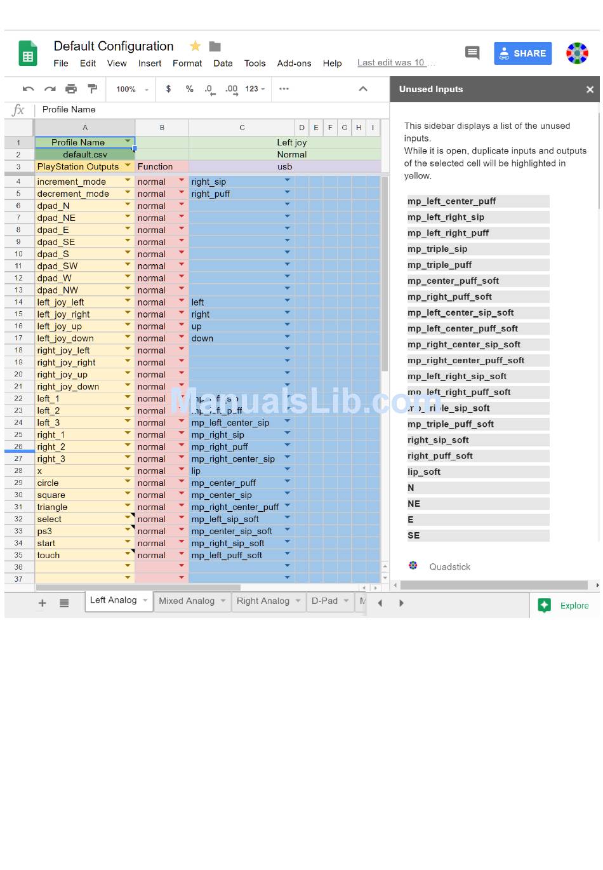Collapse the menus with the caret icon
Image resolution: width=603 pixels, height=870 pixels.
click(363, 89)
